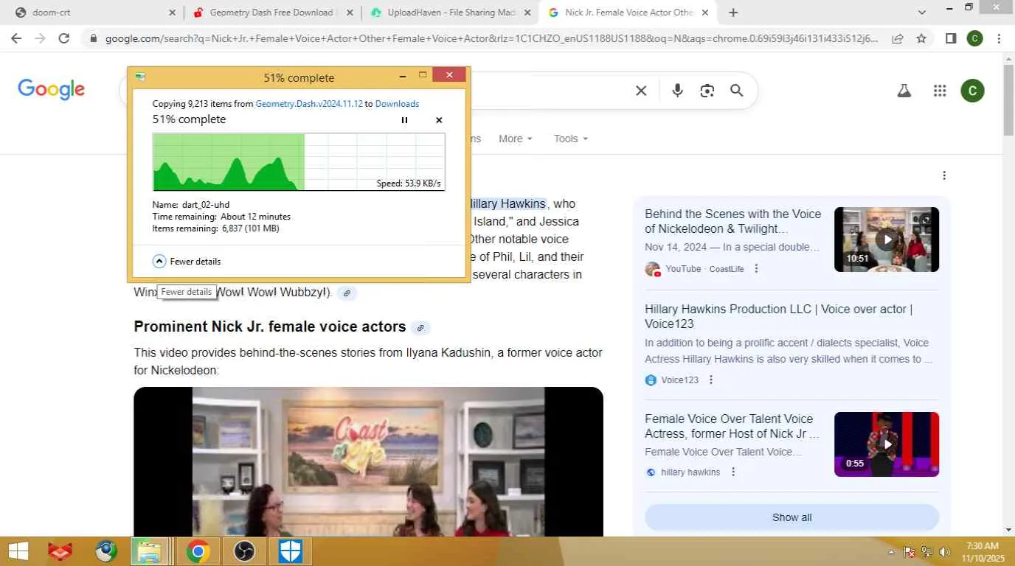This screenshot has height=566, width=1015.
Task: Close the doom-crt tab
Action: coord(172,13)
